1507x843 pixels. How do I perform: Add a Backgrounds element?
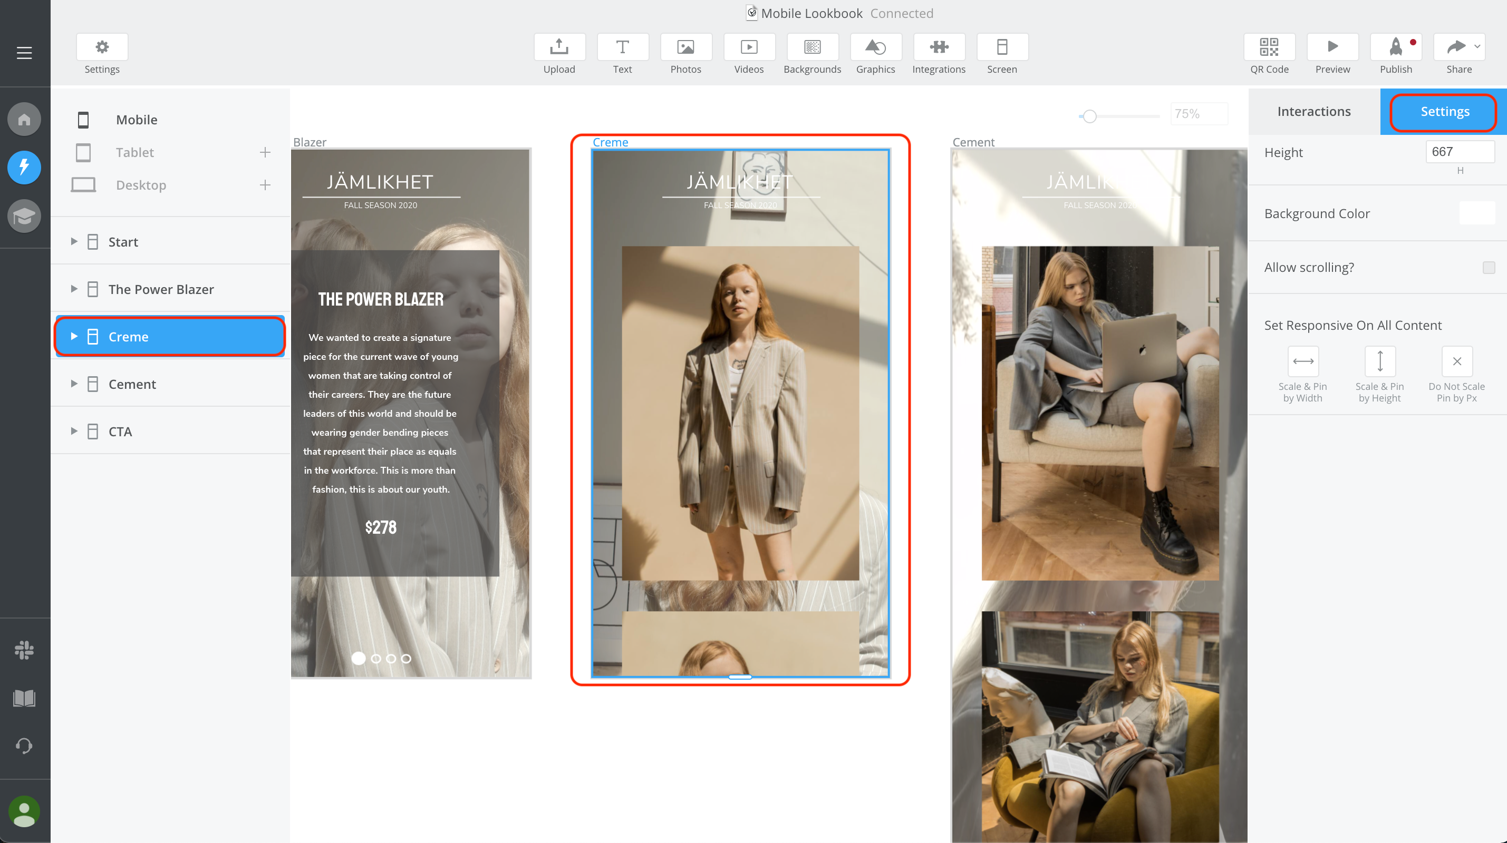tap(812, 47)
